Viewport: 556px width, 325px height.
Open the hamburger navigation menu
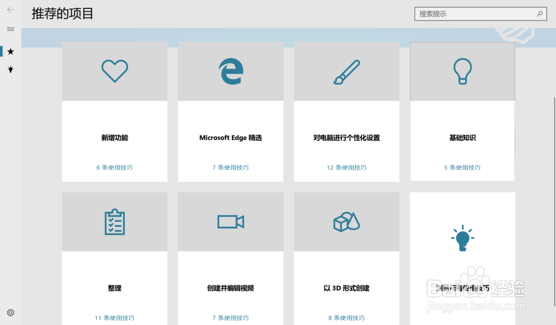click(x=11, y=29)
